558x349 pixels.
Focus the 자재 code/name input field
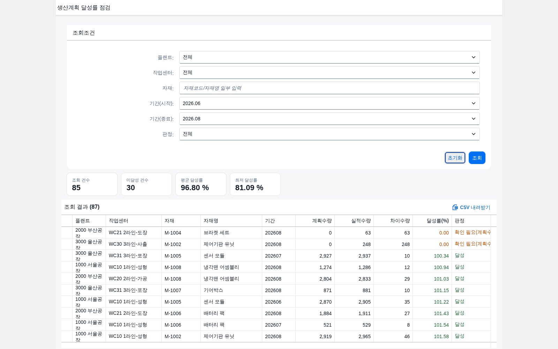[330, 88]
